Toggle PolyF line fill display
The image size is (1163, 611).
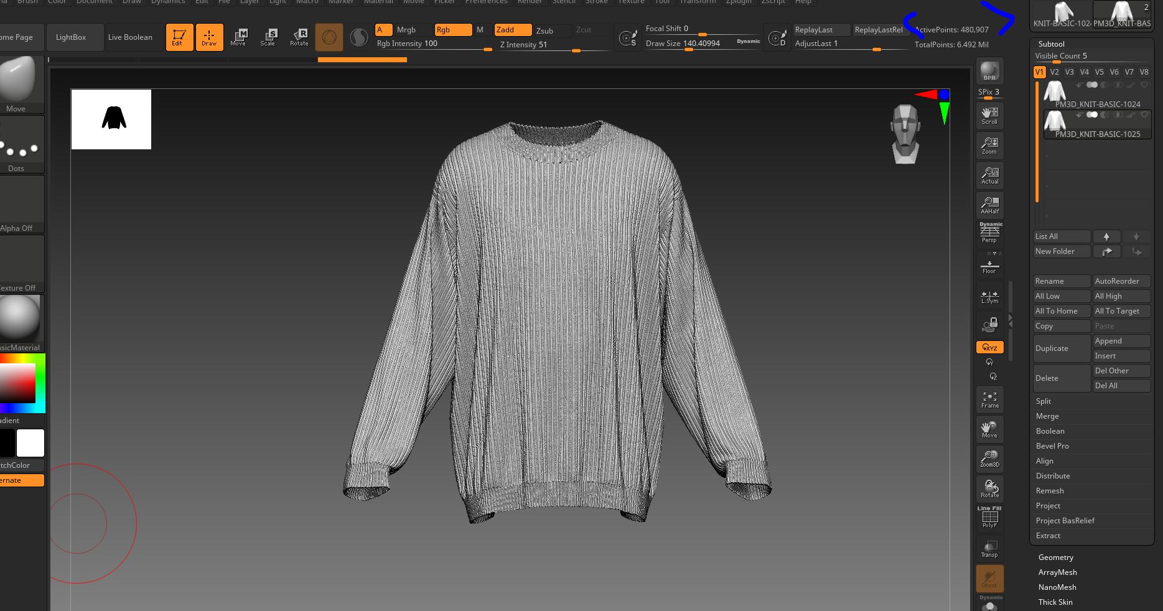pyautogui.click(x=989, y=518)
